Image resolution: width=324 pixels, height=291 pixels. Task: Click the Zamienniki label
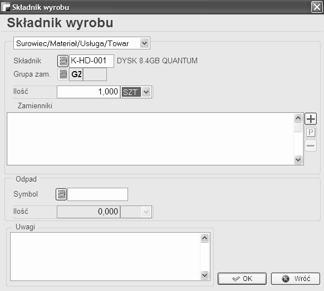(x=35, y=106)
